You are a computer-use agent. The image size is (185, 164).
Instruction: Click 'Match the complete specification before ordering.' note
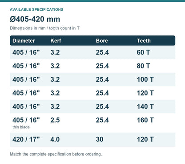point(56,154)
